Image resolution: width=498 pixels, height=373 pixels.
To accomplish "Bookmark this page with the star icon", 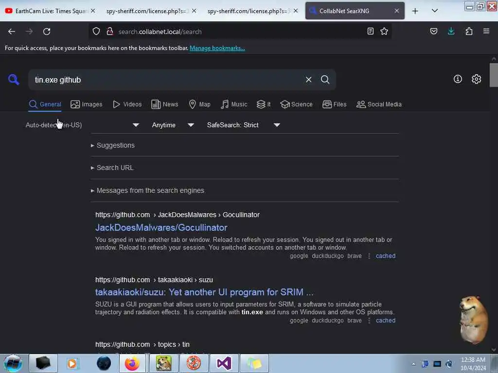I will pyautogui.click(x=384, y=31).
